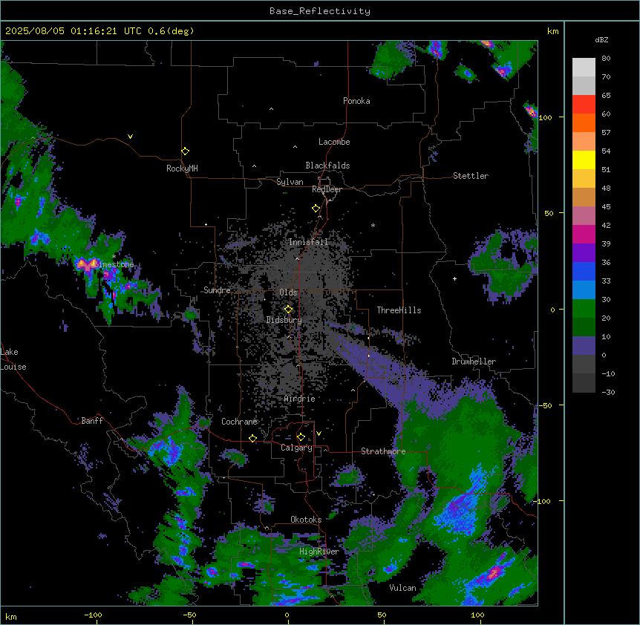This screenshot has width=640, height=625.
Task: Click the km unit label at top right
Action: pos(552,31)
